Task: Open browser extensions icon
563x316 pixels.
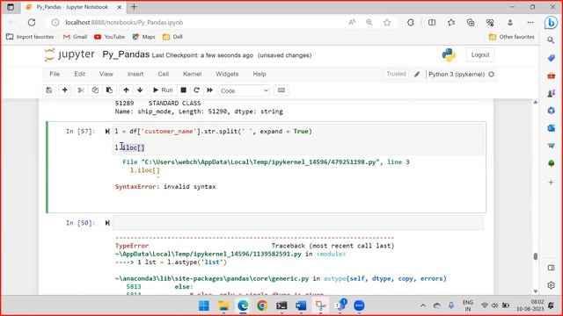Action: [x=411, y=22]
